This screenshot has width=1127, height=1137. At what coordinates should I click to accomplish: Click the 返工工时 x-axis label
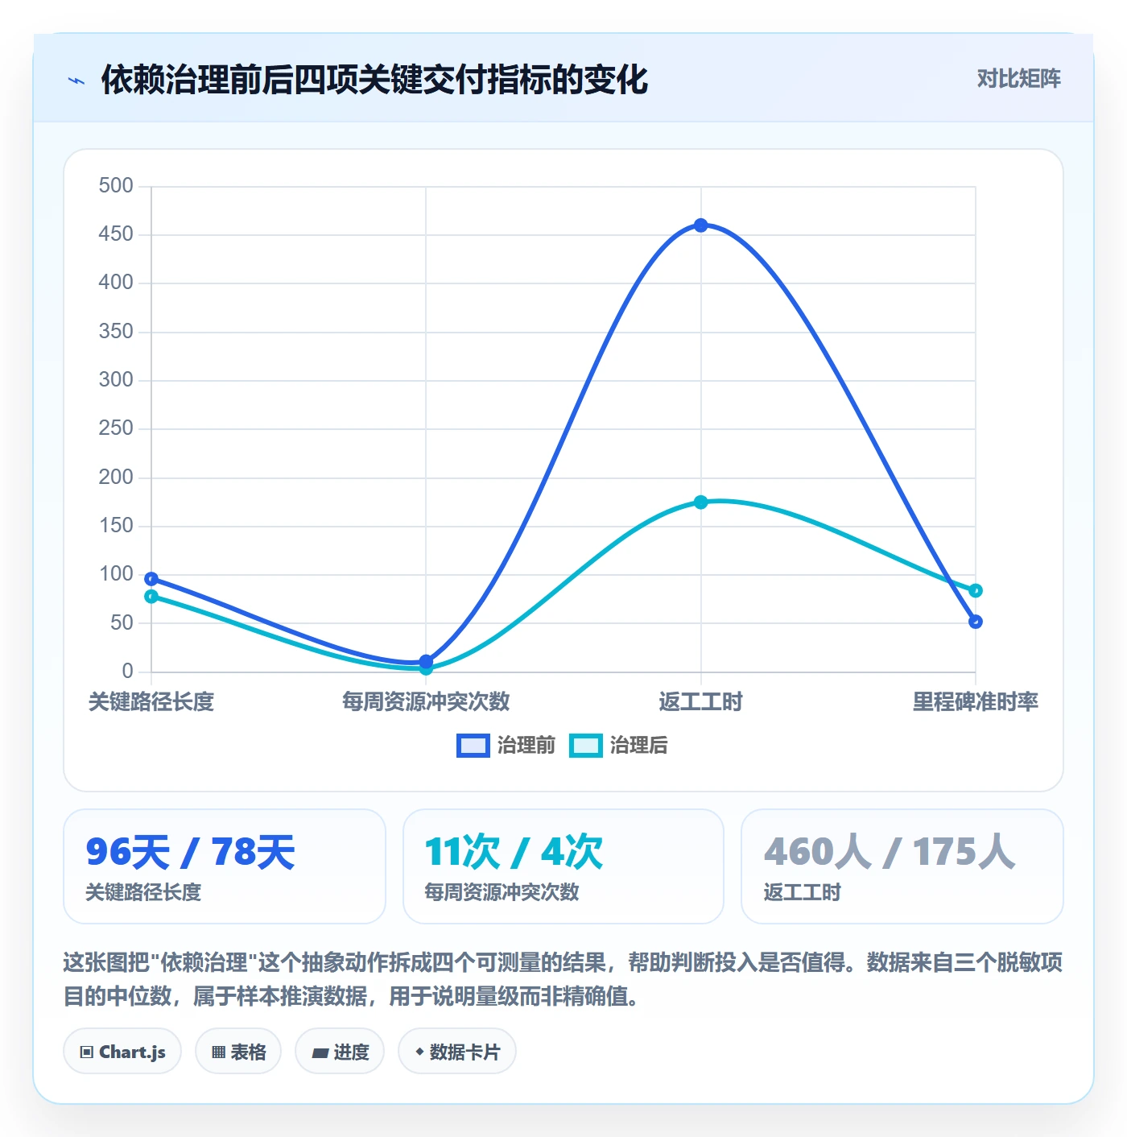click(701, 702)
